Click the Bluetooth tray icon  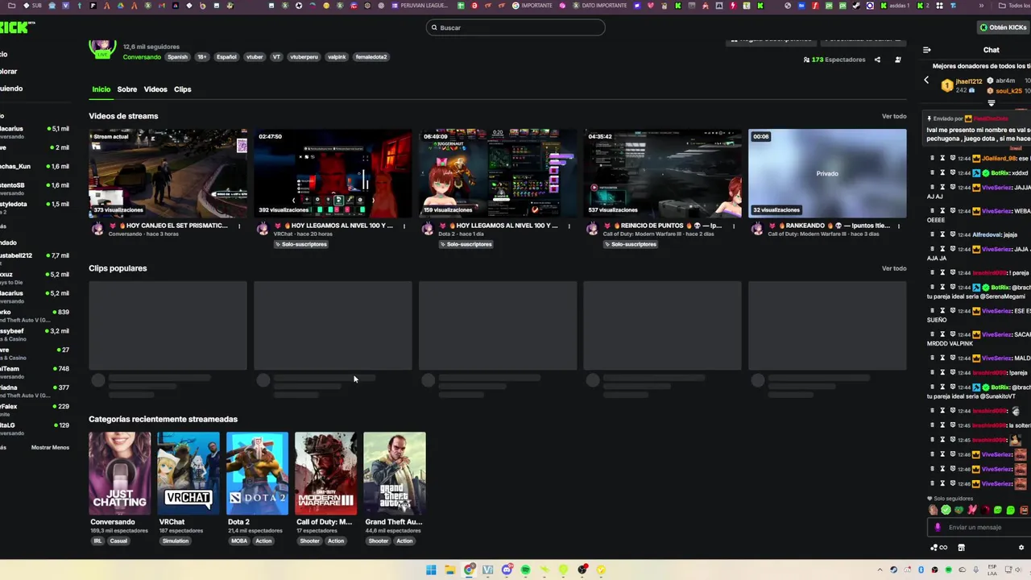[x=921, y=570]
